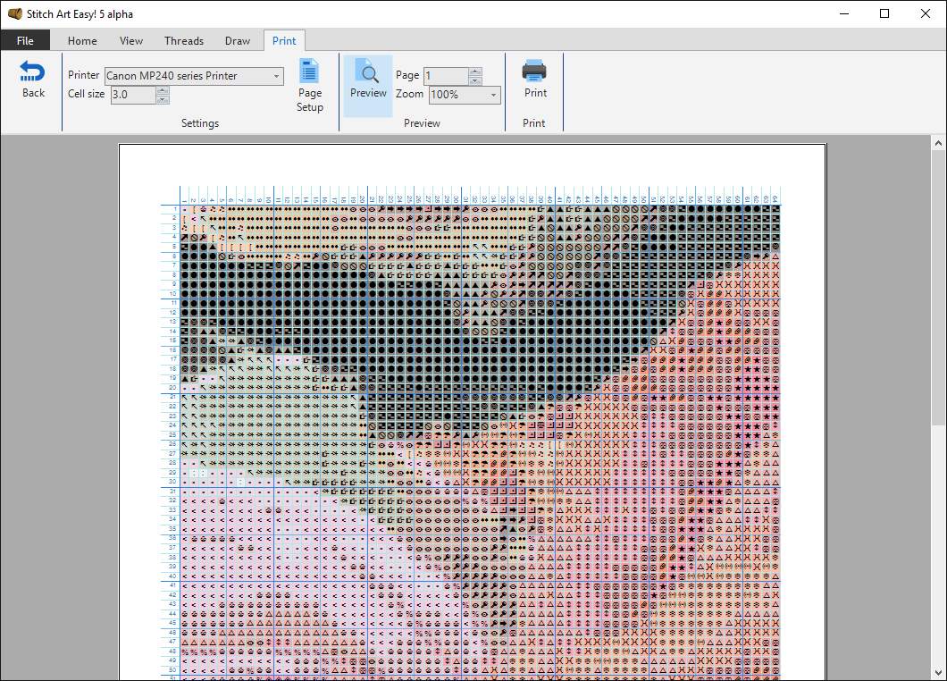The image size is (947, 681).
Task: Open the File menu
Action: (26, 40)
